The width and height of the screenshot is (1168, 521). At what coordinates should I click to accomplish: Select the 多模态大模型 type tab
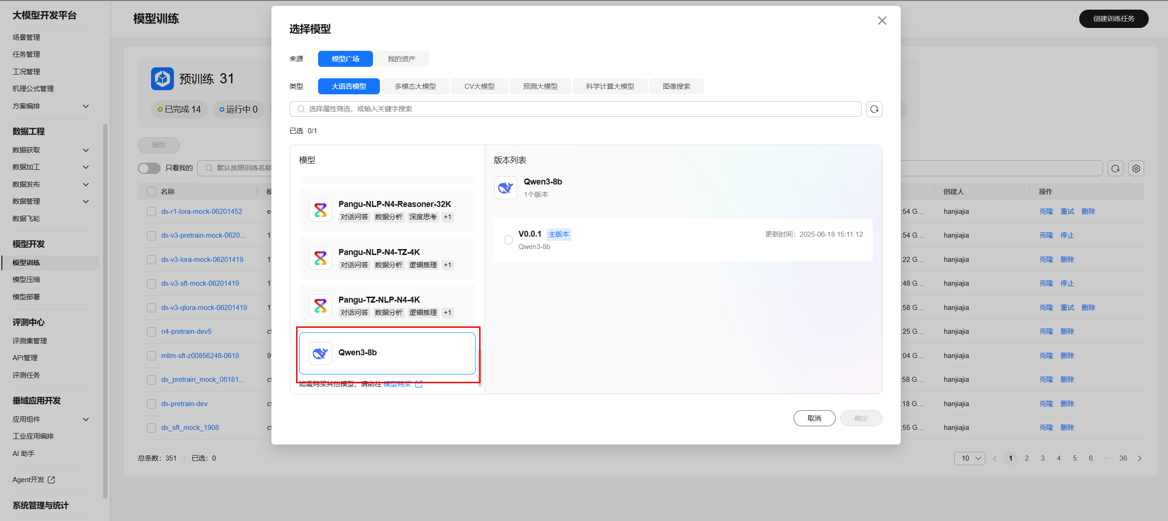(415, 87)
